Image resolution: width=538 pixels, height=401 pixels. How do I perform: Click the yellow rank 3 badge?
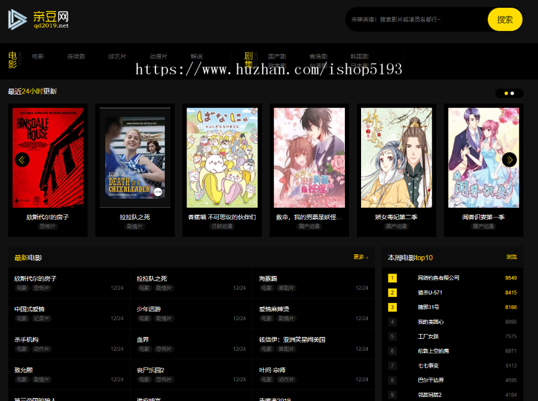point(392,307)
